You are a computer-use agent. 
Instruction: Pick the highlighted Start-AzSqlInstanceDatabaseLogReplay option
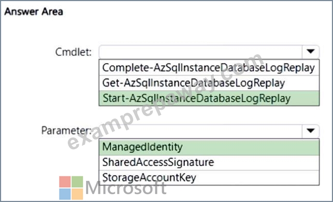[209, 98]
